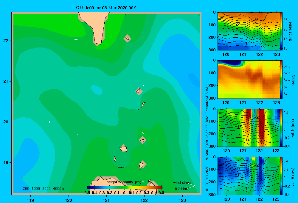298x203 pixels.
Task: Click the '-0.5' label on height anomaly scale
Action: point(86,193)
